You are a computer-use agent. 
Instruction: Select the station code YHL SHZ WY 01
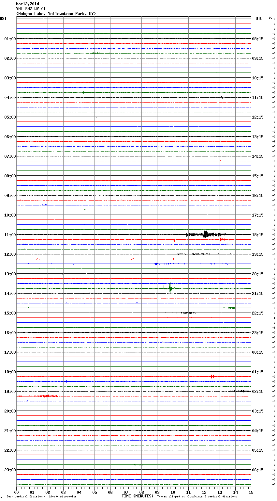(31, 9)
